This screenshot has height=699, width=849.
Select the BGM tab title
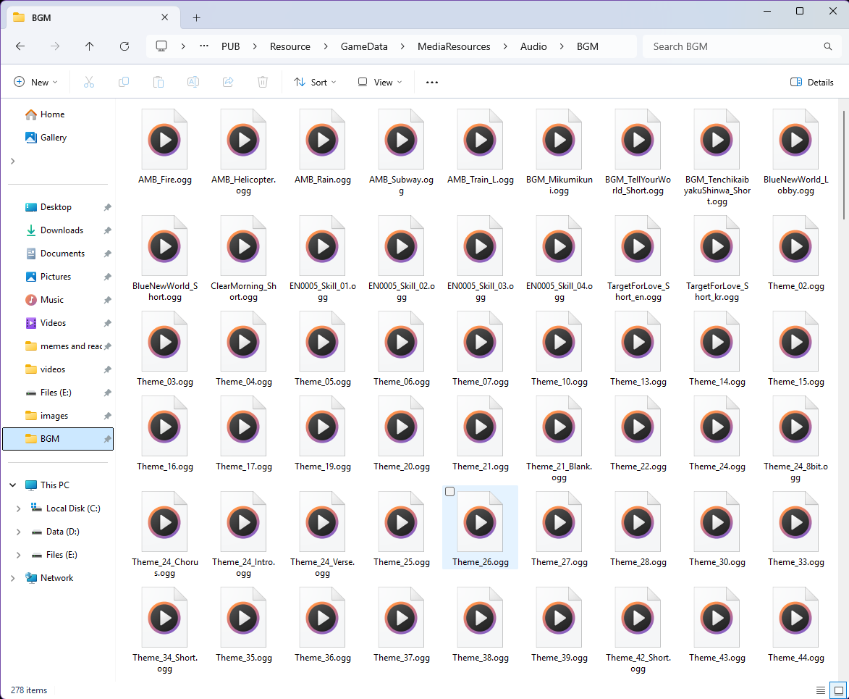(x=41, y=18)
